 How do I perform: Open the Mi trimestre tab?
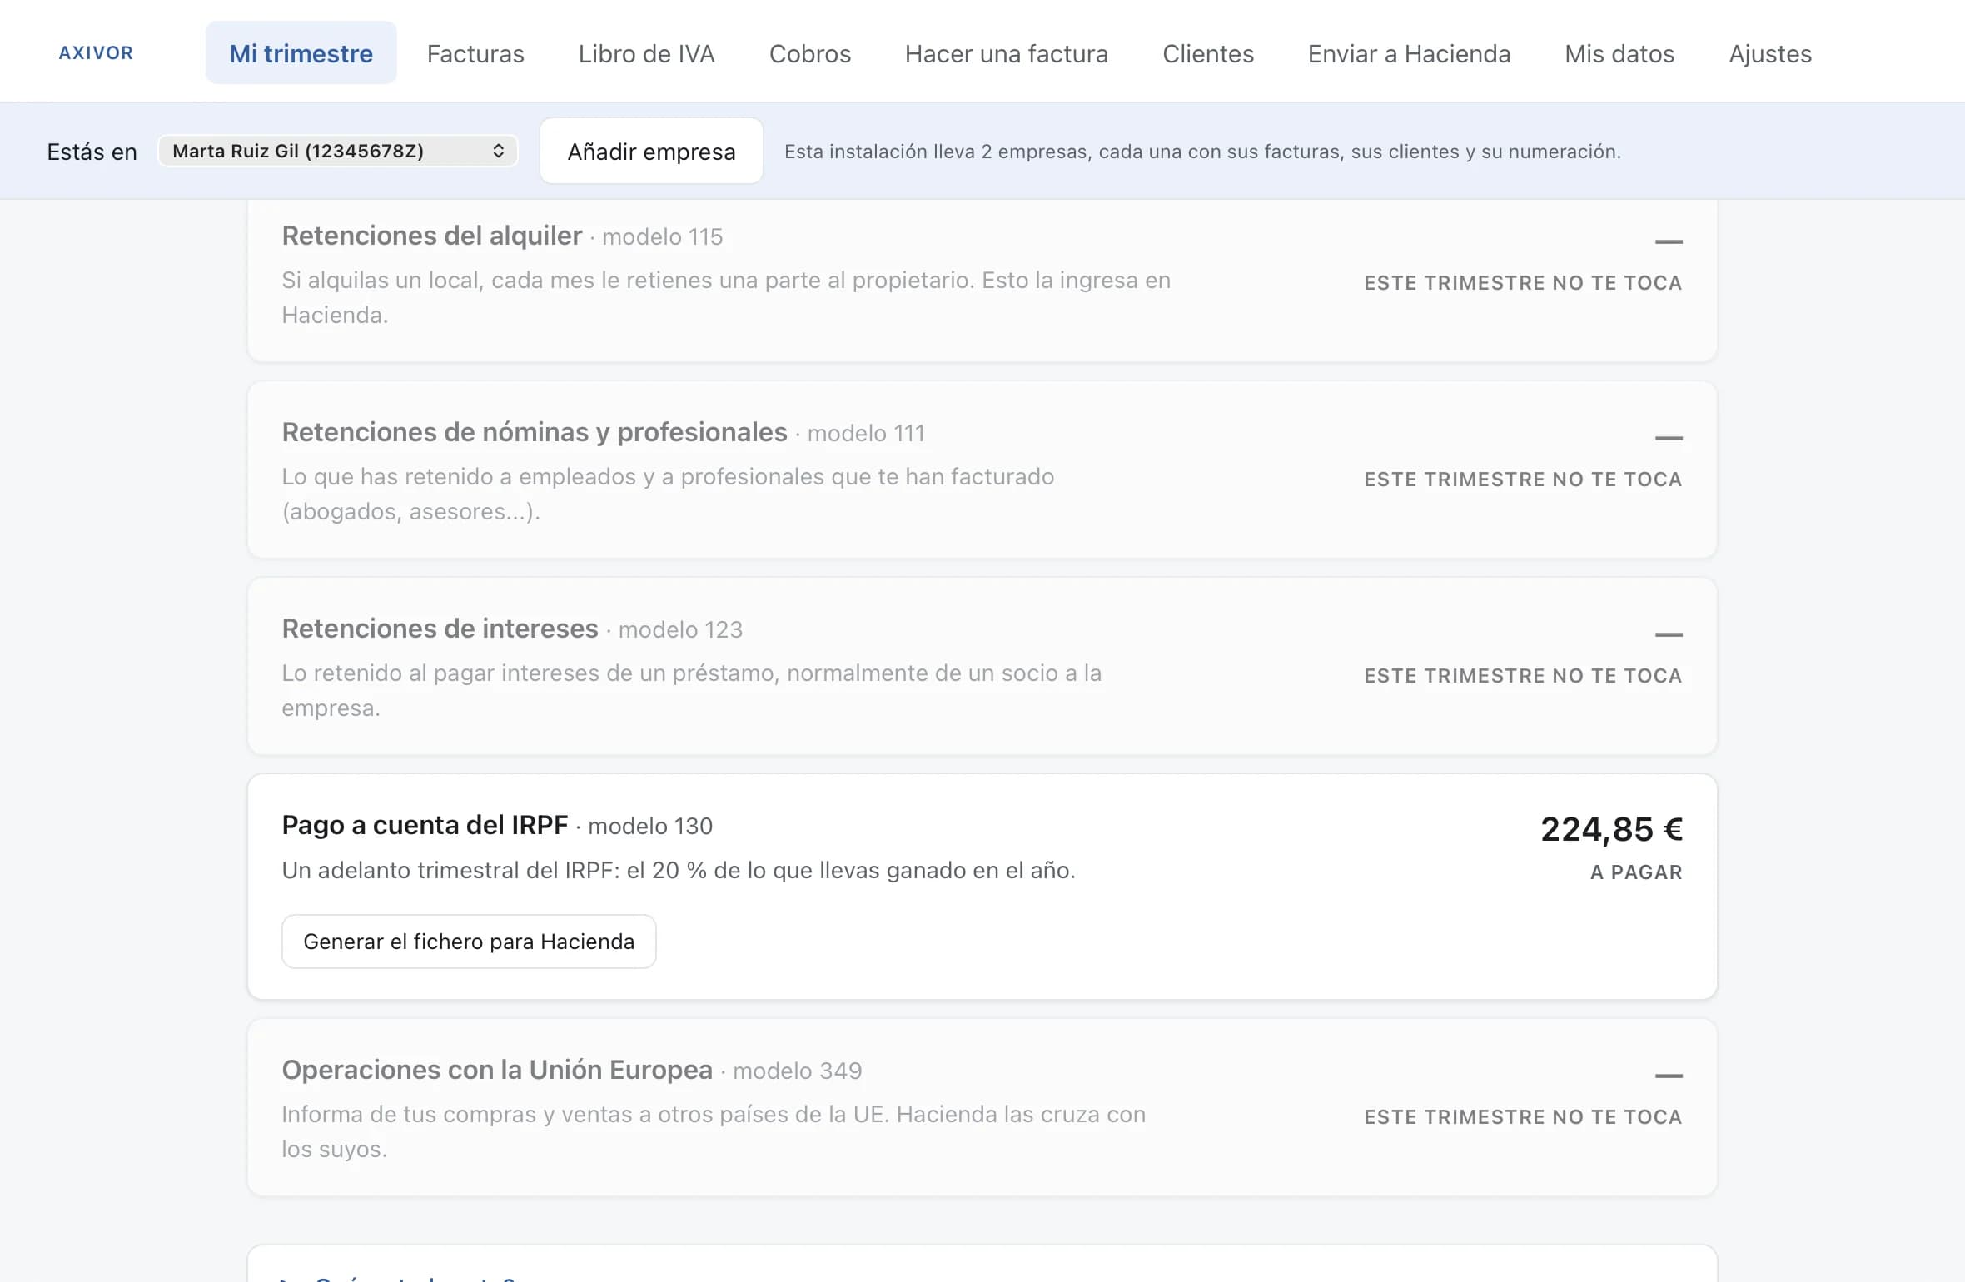pyautogui.click(x=301, y=53)
